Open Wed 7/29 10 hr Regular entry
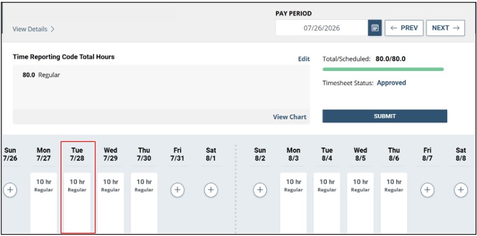This screenshot has height=236, width=477. (111, 203)
